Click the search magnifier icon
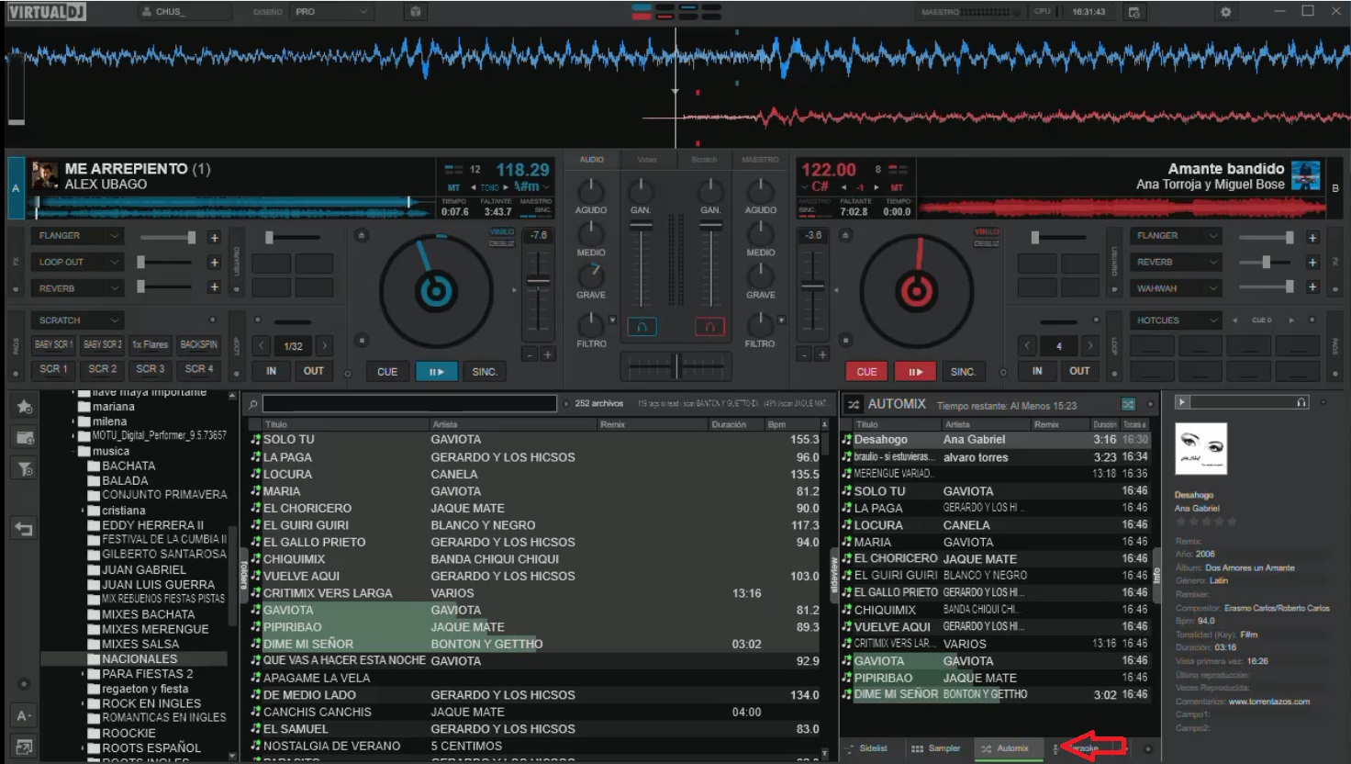Image resolution: width=1351 pixels, height=764 pixels. pyautogui.click(x=253, y=404)
